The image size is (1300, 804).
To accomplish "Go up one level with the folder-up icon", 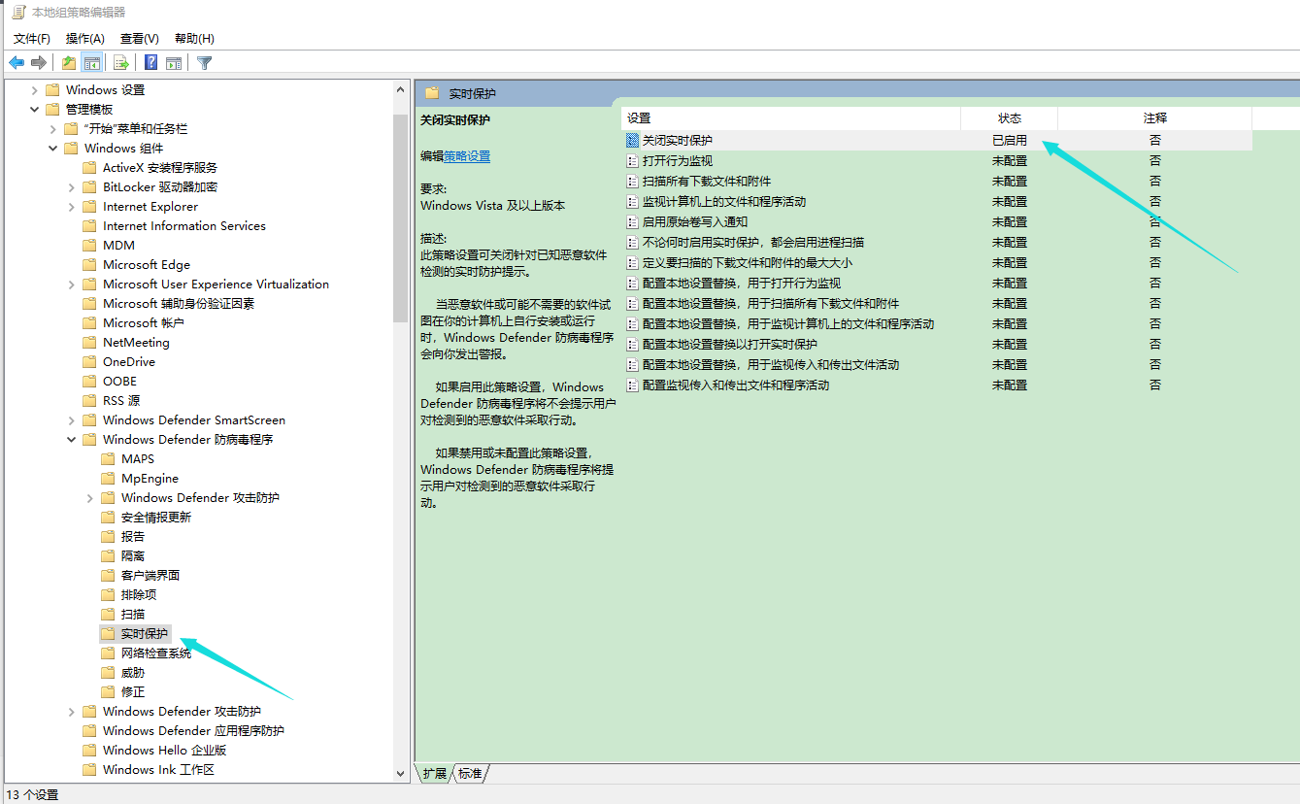I will [69, 63].
